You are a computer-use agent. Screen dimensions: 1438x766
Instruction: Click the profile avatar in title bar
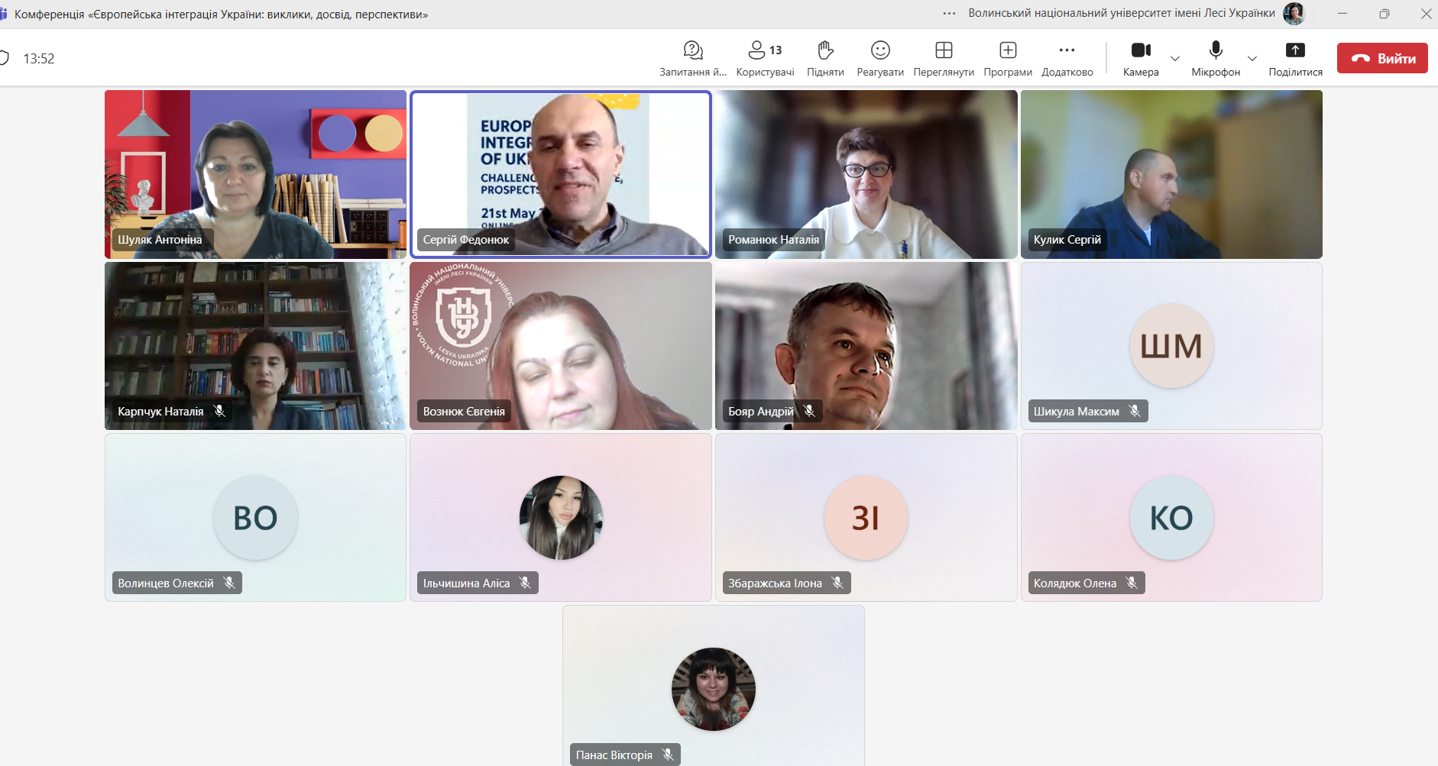pos(1294,14)
